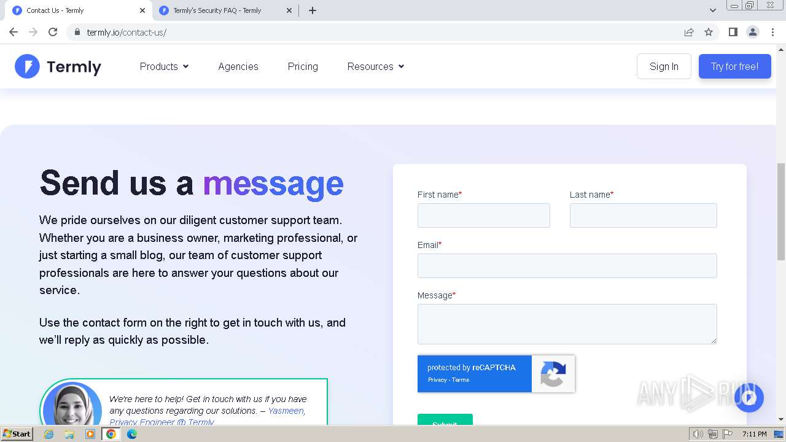Focus the Email input field

click(567, 266)
